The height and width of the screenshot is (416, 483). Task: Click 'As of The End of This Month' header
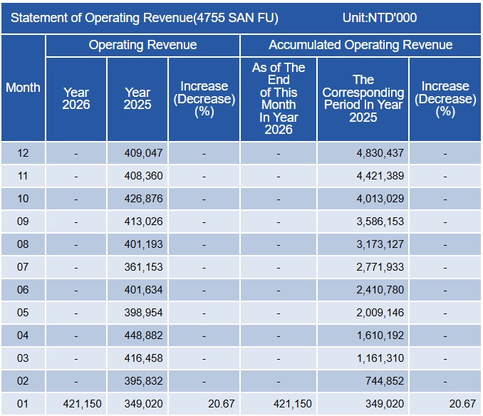pyautogui.click(x=278, y=98)
